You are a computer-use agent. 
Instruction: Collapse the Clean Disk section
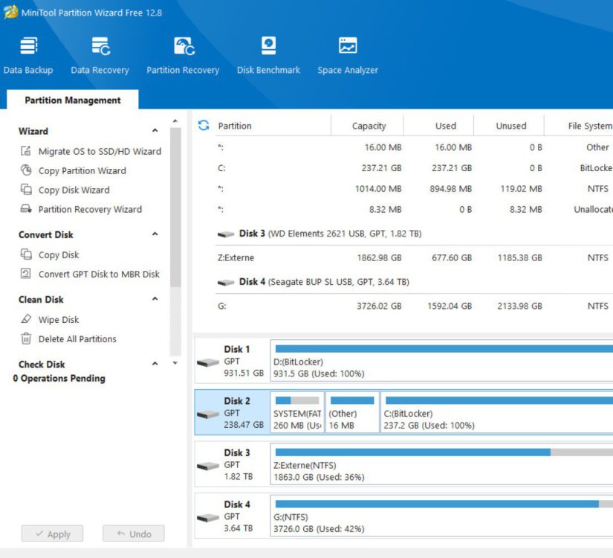155,299
